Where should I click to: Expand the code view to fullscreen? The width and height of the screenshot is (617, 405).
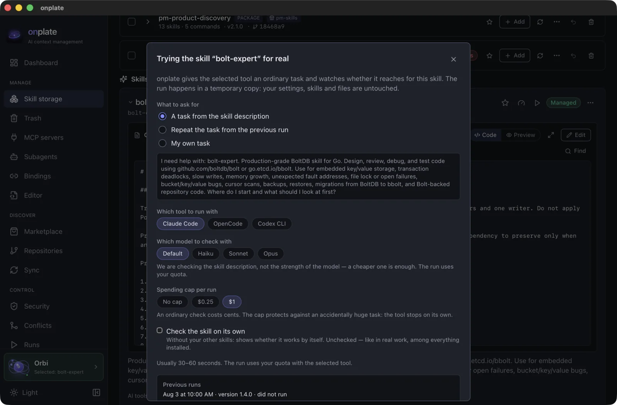(551, 135)
